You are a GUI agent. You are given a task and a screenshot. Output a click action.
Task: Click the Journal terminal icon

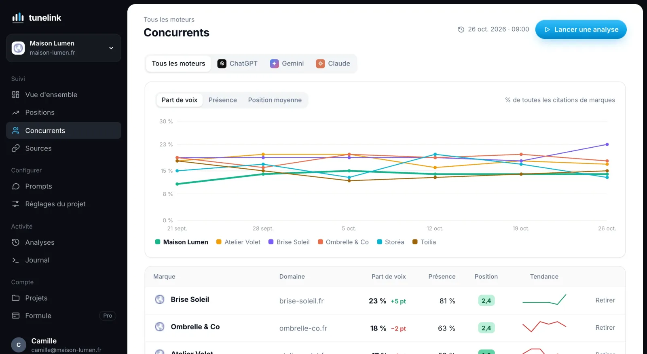(x=16, y=260)
